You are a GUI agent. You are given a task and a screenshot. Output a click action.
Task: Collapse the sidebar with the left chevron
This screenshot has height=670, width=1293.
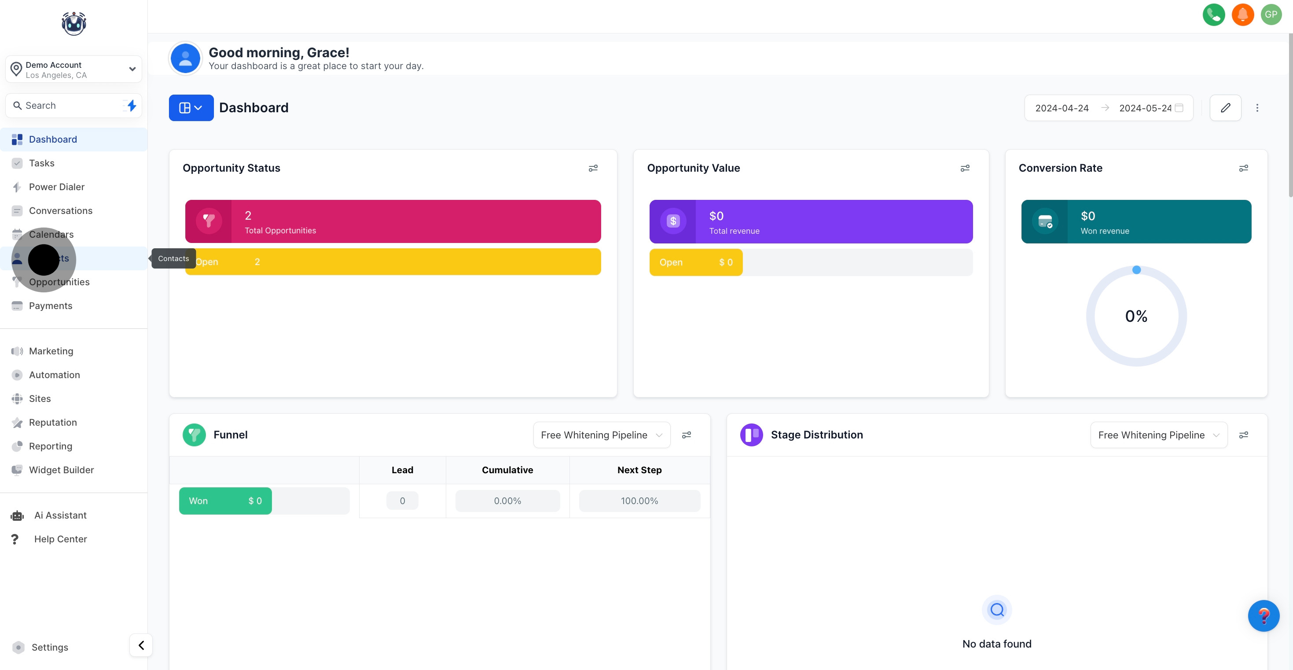pyautogui.click(x=141, y=645)
